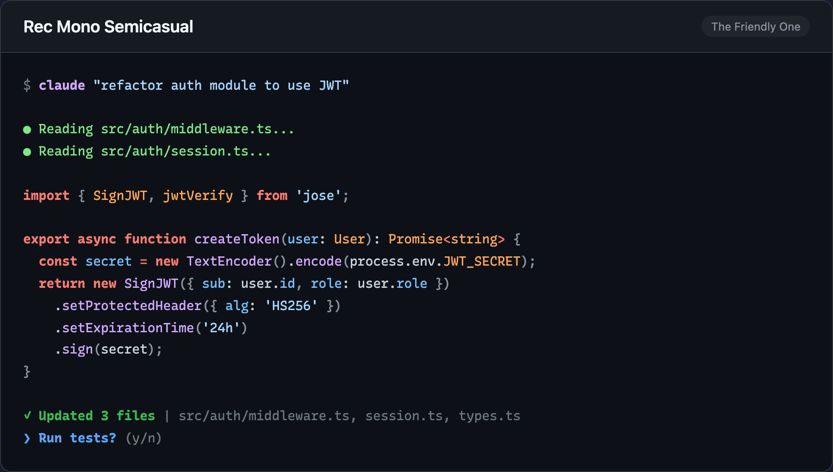Image resolution: width=833 pixels, height=472 pixels.
Task: Click the 'claude' command word
Action: coord(62,85)
